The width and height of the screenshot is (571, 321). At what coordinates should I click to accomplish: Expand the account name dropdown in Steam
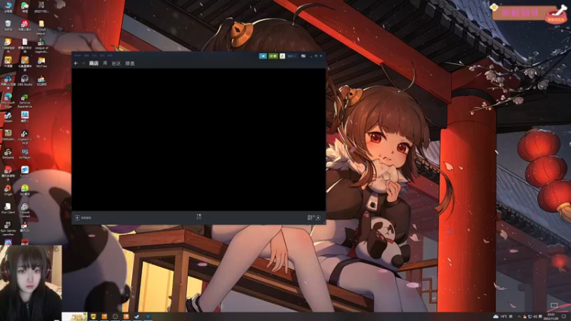click(292, 56)
